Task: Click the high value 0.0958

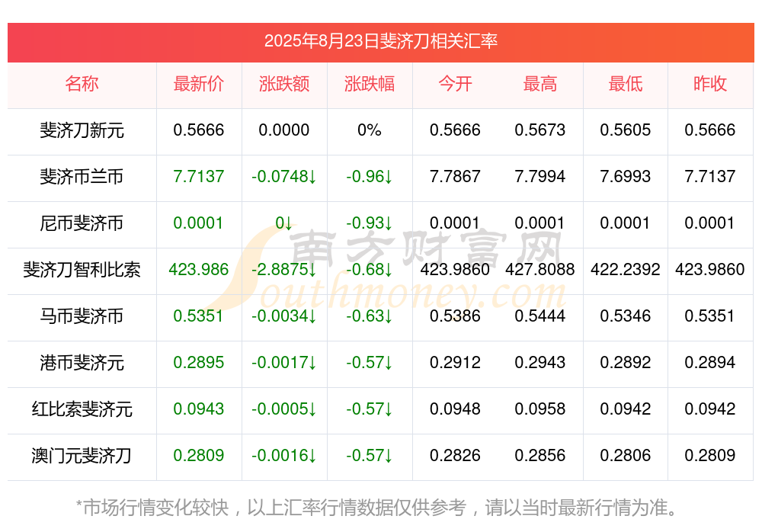Action: click(540, 409)
